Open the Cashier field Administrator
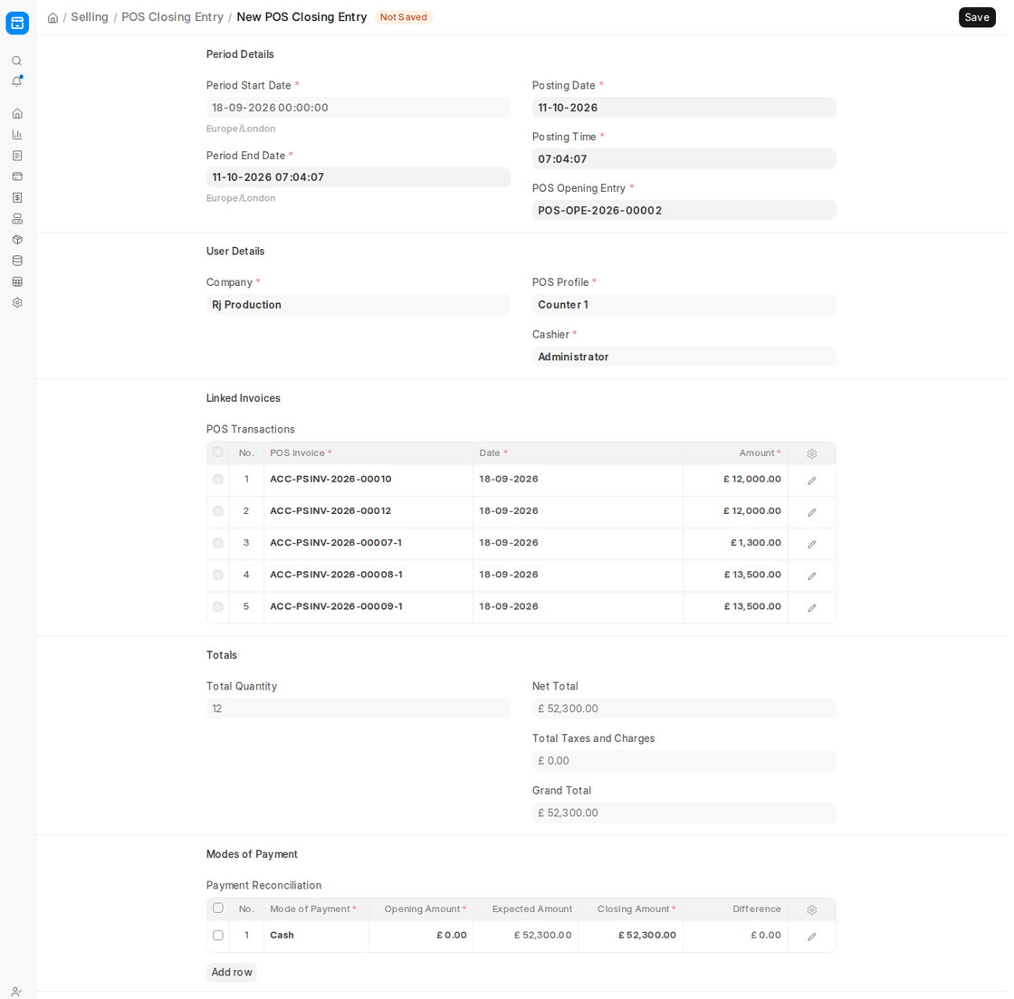This screenshot has width=1014, height=999. click(684, 357)
